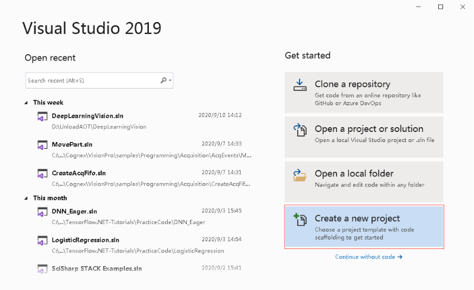This screenshot has height=290, width=474.
Task: Select the Clone a repository button
Action: point(364,92)
